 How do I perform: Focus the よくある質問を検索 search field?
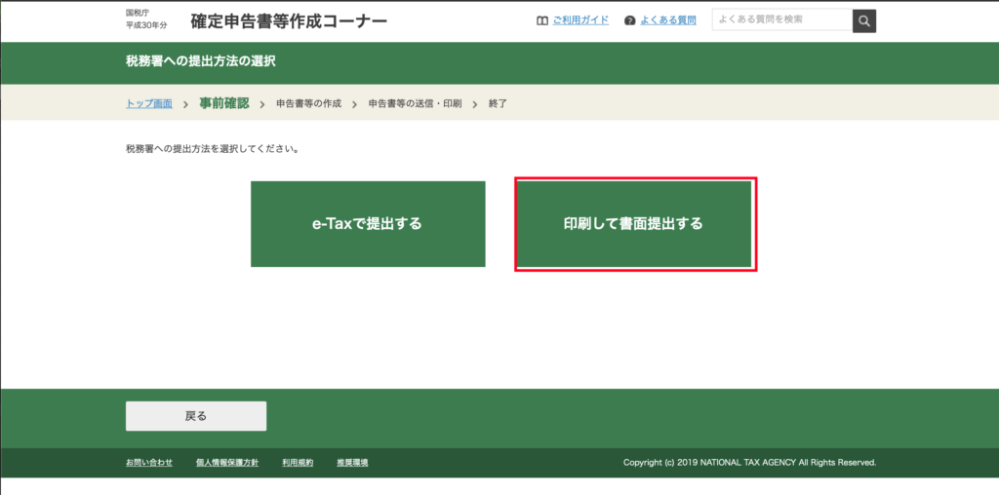(x=781, y=20)
